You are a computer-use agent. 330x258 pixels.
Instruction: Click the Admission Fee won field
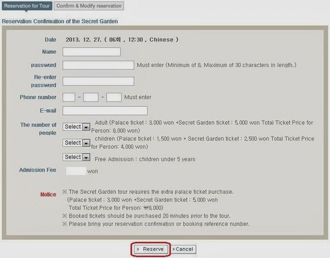point(76,171)
